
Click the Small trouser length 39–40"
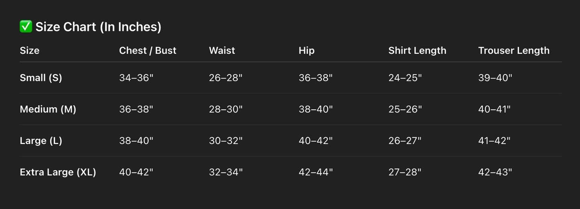coord(495,78)
